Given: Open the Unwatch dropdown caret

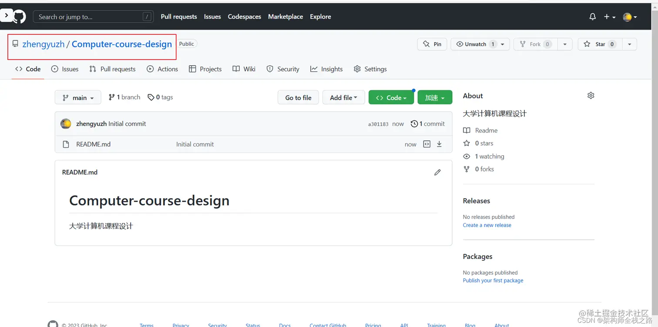Looking at the screenshot, I should pyautogui.click(x=503, y=44).
